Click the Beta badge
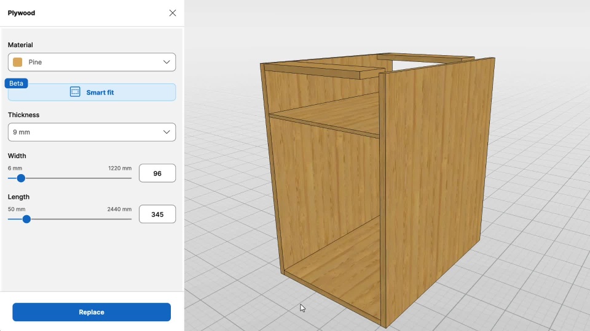Screen dimensions: 590x331 click(16, 83)
